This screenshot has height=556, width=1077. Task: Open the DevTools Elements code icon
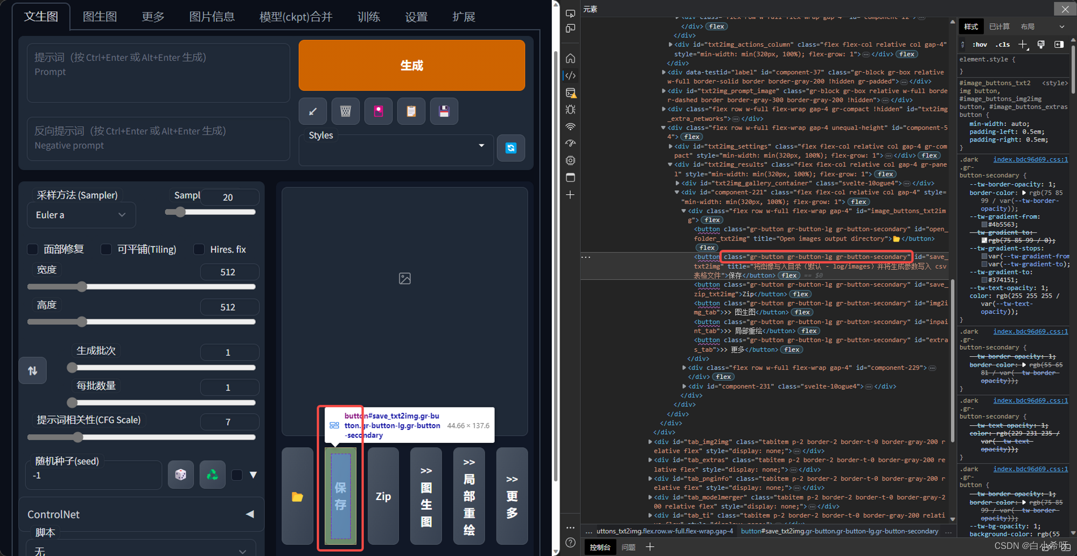click(x=571, y=75)
